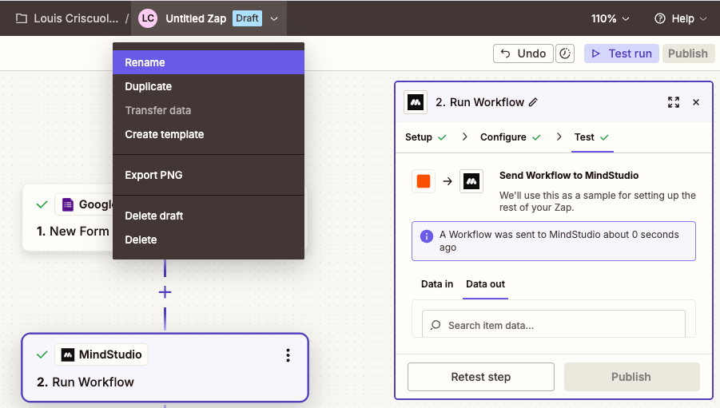Open the Help dropdown menu
This screenshot has width=720, height=408.
[x=680, y=18]
